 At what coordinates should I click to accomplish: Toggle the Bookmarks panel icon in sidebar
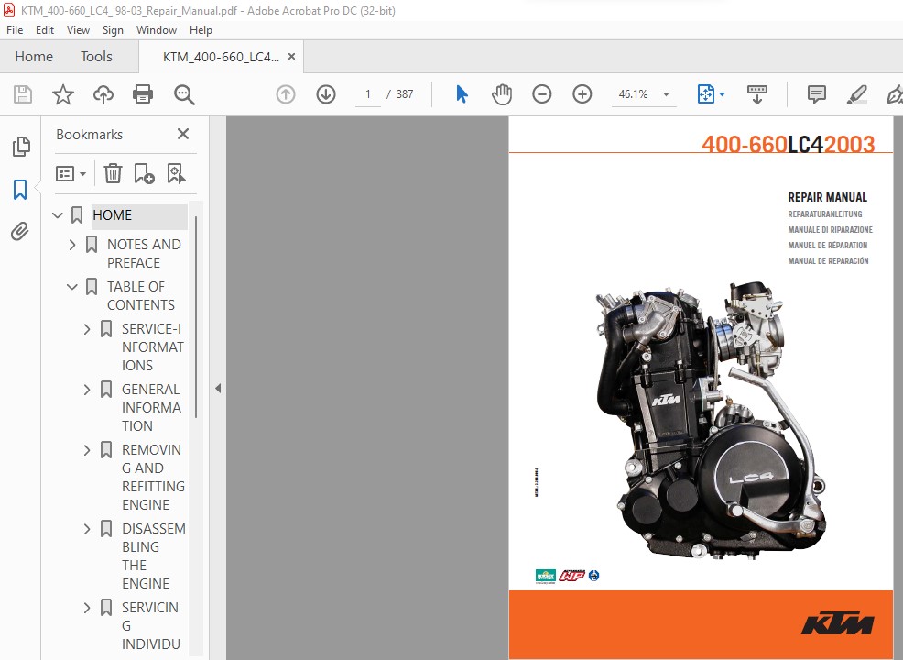[20, 189]
